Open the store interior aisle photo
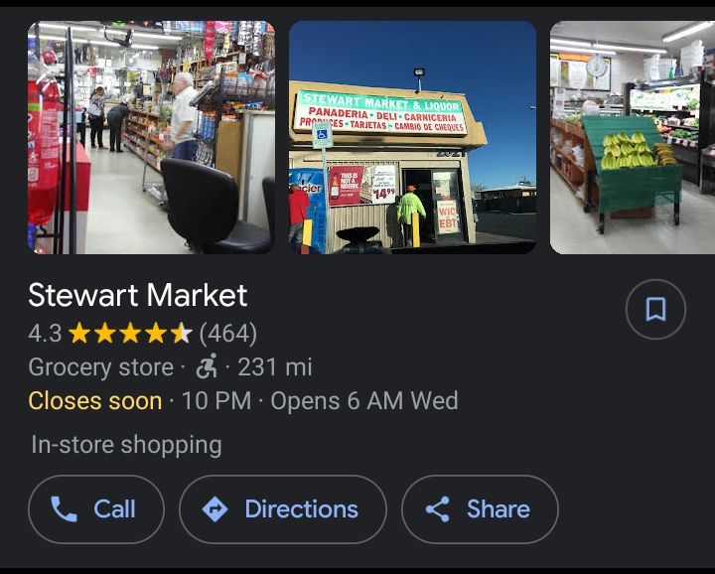 tap(151, 137)
